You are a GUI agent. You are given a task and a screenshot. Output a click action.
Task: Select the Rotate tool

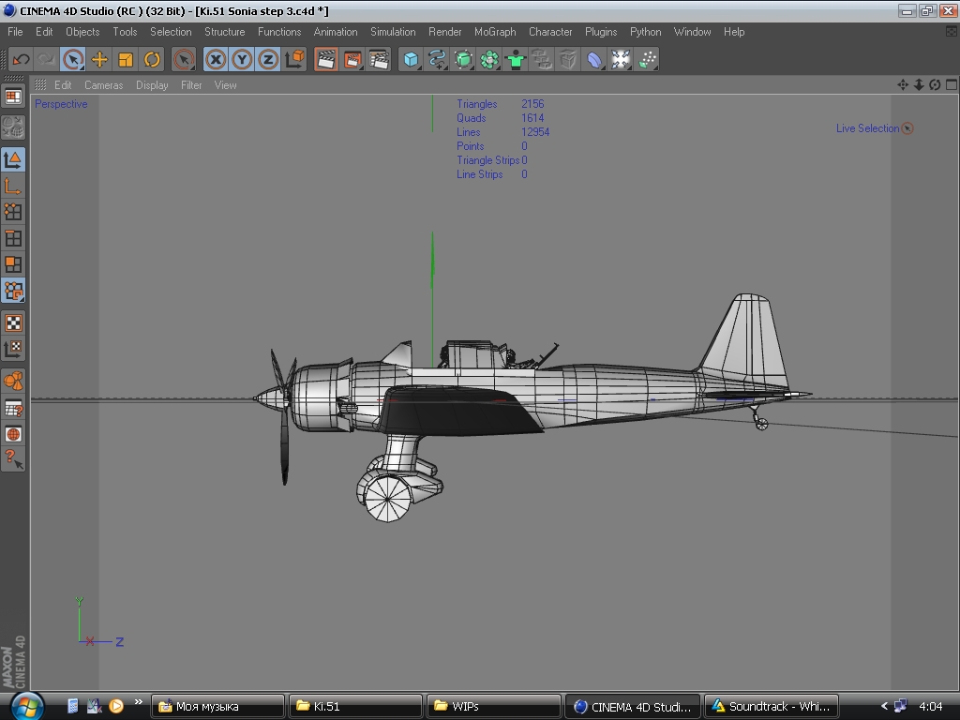tap(152, 60)
